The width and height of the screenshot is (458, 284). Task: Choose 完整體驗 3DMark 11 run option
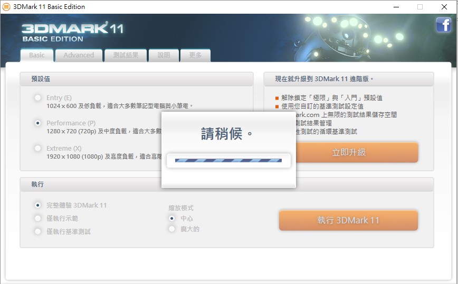coord(37,205)
